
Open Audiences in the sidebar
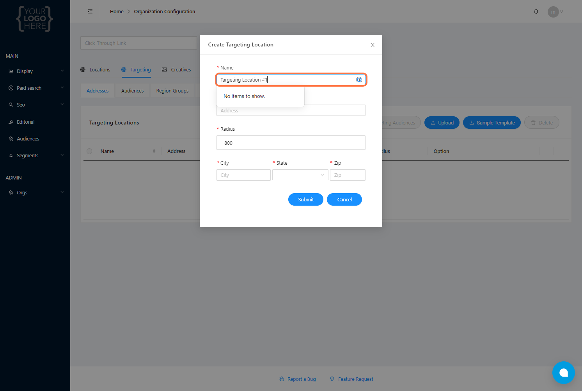point(28,139)
